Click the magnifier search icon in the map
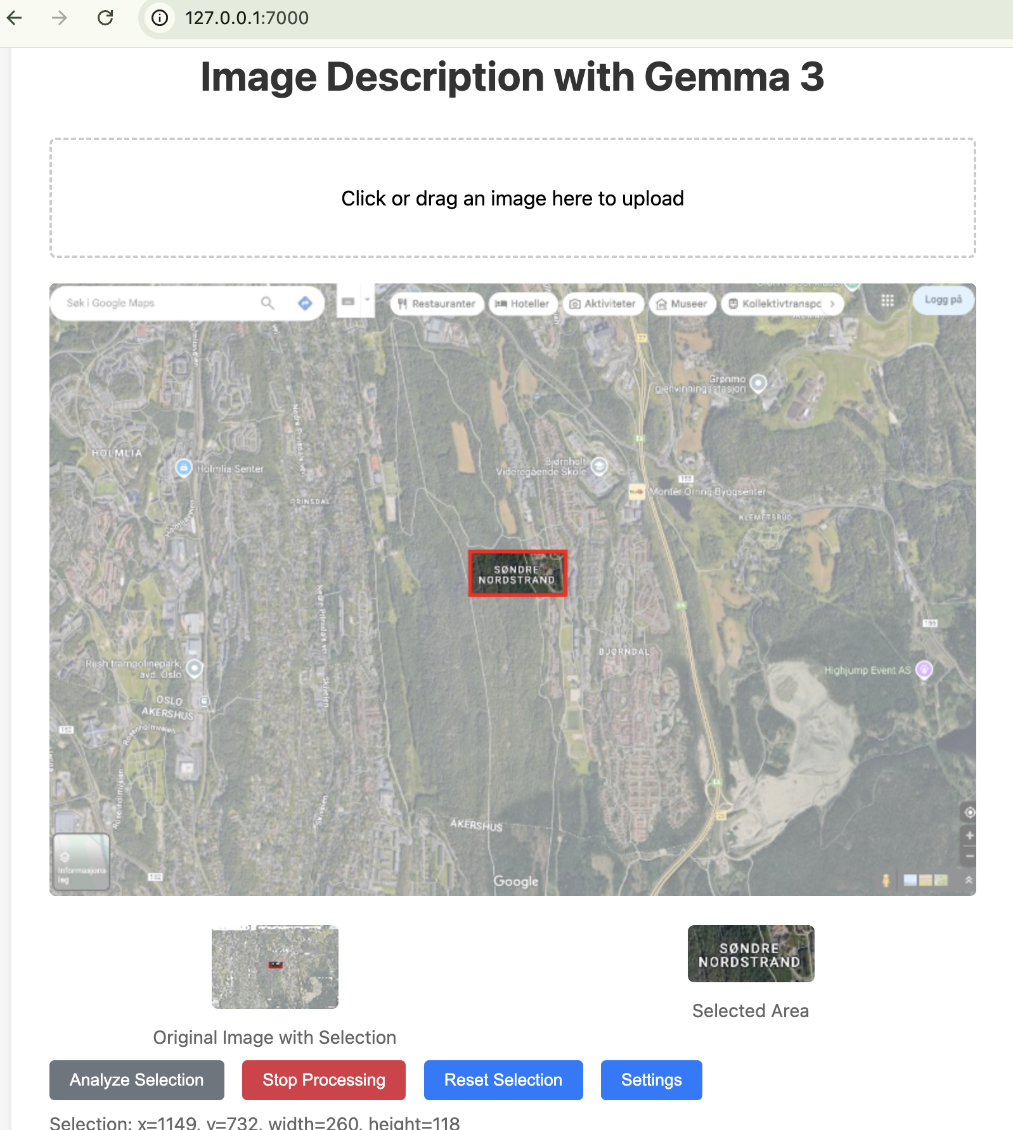Image resolution: width=1013 pixels, height=1130 pixels. 268,303
